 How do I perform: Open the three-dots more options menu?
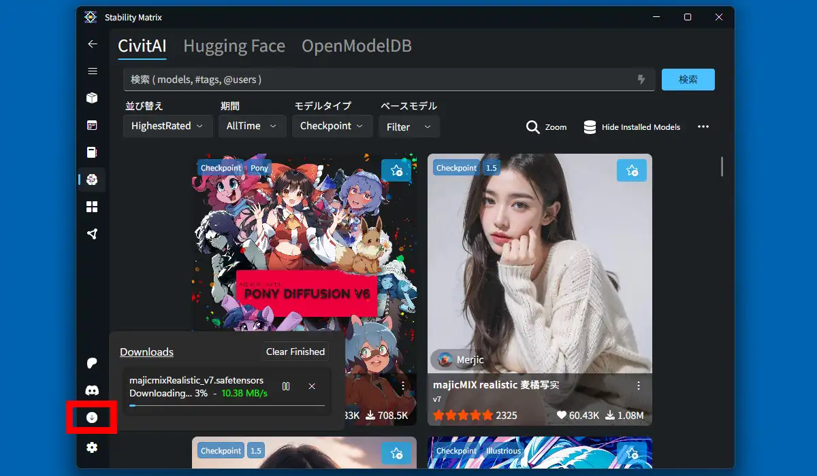[703, 126]
